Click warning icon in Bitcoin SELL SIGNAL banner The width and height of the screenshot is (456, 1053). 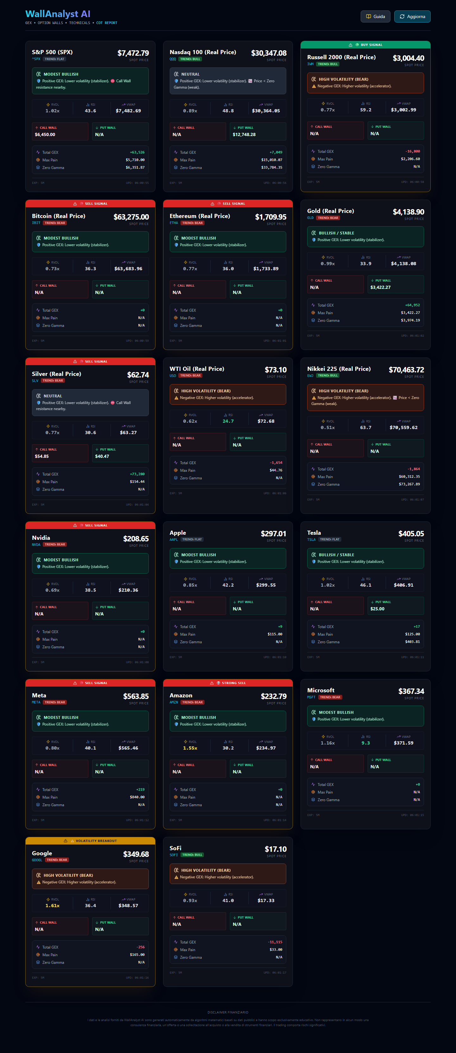pos(75,203)
